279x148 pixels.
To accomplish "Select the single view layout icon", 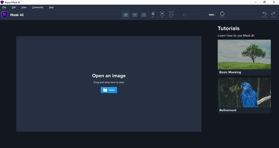I will click(x=126, y=15).
